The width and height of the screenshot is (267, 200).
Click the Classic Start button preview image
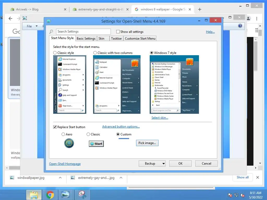point(96,144)
